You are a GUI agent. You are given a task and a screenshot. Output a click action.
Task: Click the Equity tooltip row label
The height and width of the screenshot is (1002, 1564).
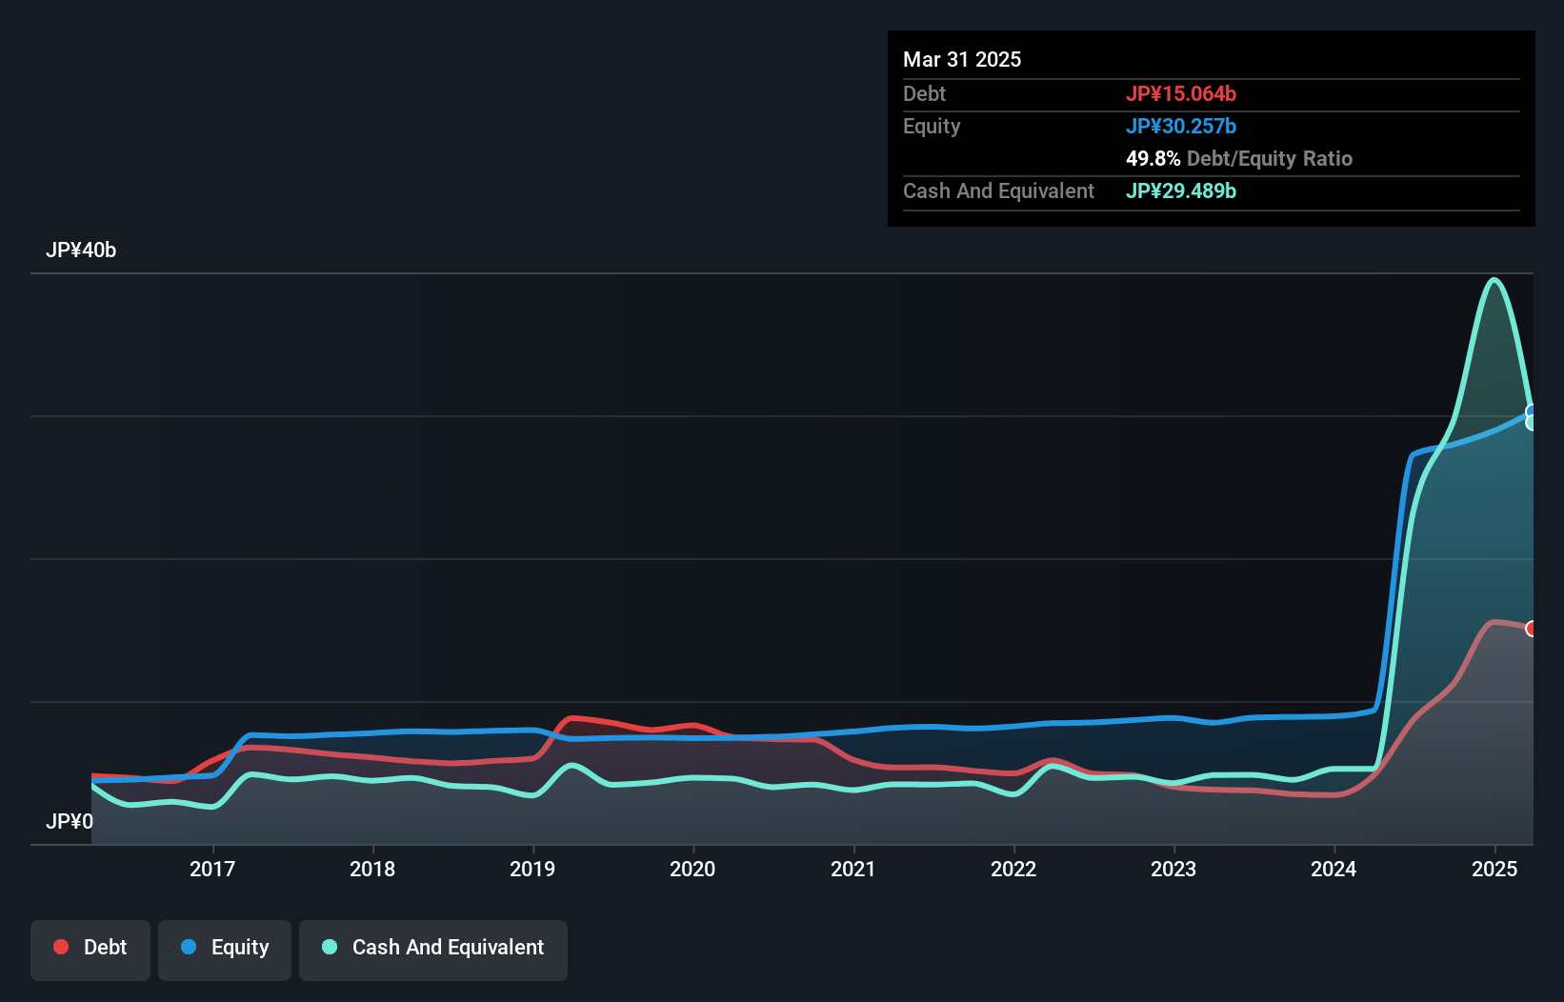932,127
